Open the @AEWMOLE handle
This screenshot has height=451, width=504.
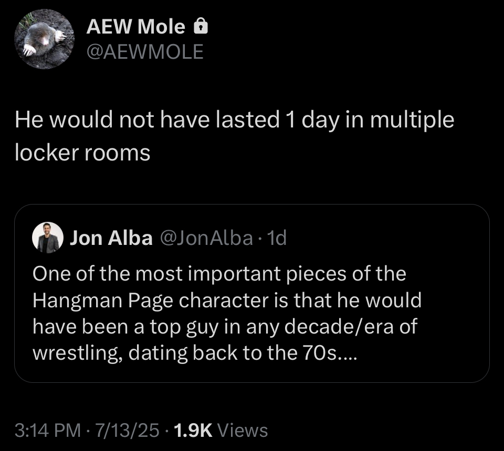(x=144, y=51)
